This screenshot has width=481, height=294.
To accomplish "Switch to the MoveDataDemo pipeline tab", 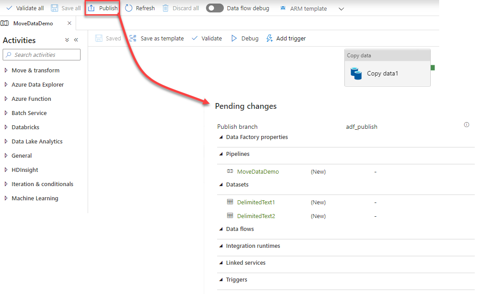I will point(33,23).
